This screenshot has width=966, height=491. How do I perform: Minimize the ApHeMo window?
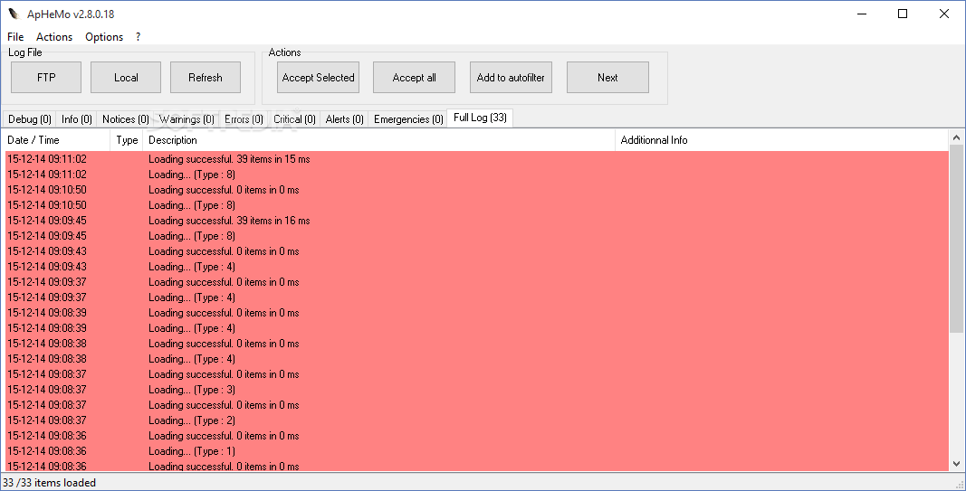[x=862, y=14]
